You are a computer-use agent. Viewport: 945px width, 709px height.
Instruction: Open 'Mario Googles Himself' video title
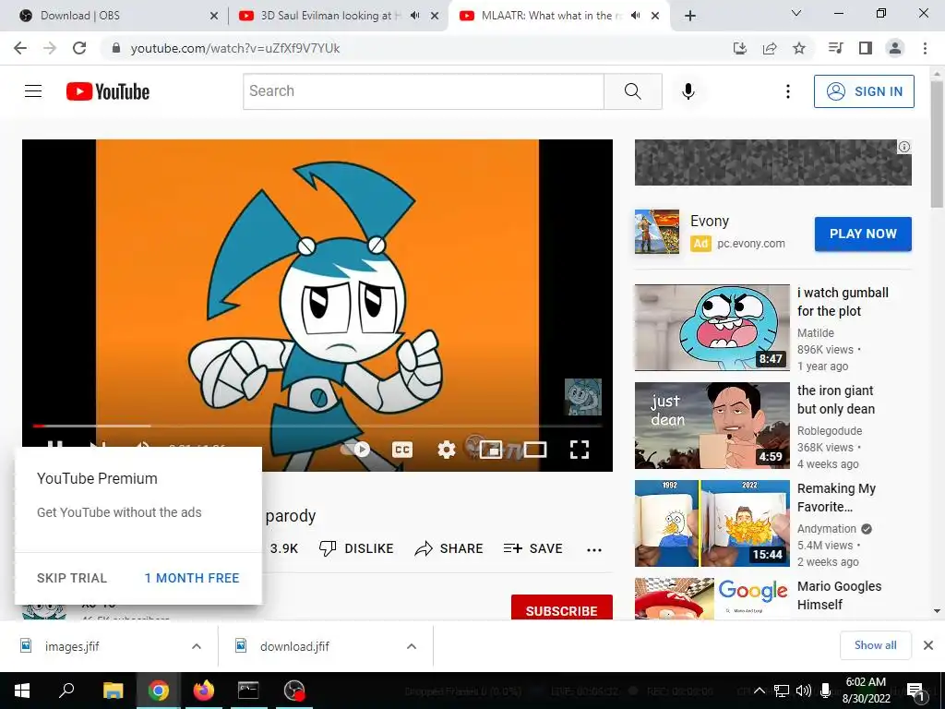coord(839,595)
